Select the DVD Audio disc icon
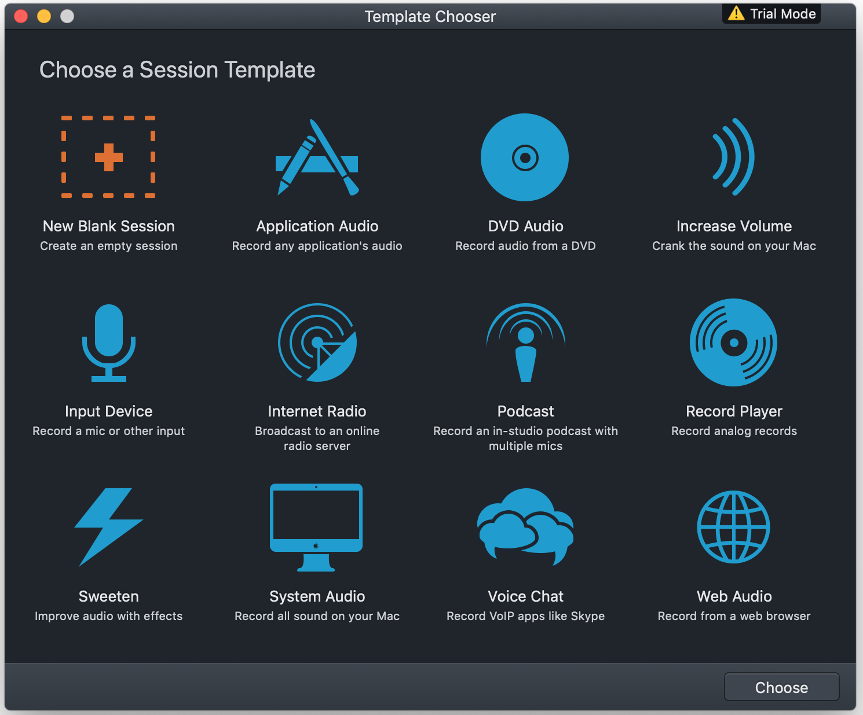 [525, 157]
